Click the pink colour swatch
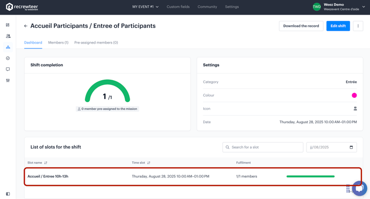370x199 pixels. 354,95
